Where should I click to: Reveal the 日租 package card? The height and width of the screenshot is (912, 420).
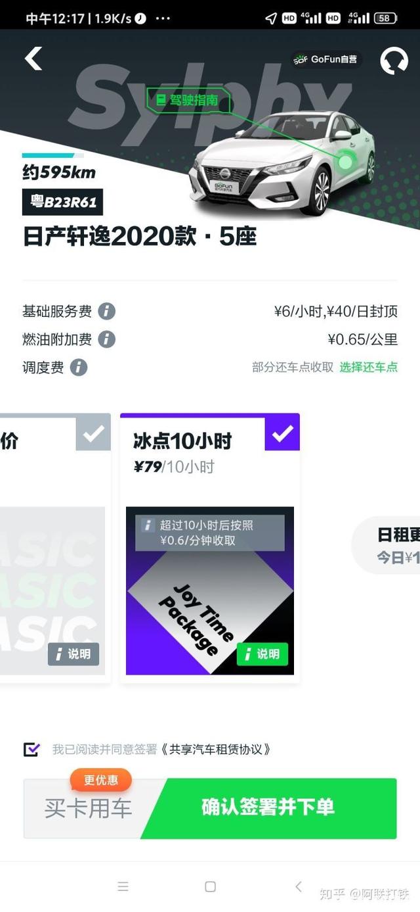pos(387,546)
